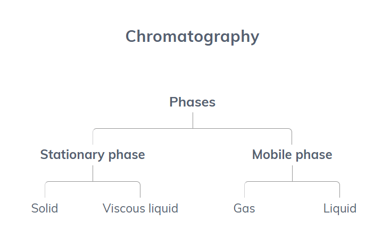Select the Gas leaf node
Screen dimensions: 382x239
pyautogui.click(x=244, y=208)
